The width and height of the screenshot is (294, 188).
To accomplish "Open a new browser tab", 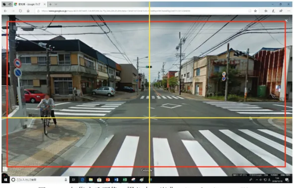I will click(51, 4).
